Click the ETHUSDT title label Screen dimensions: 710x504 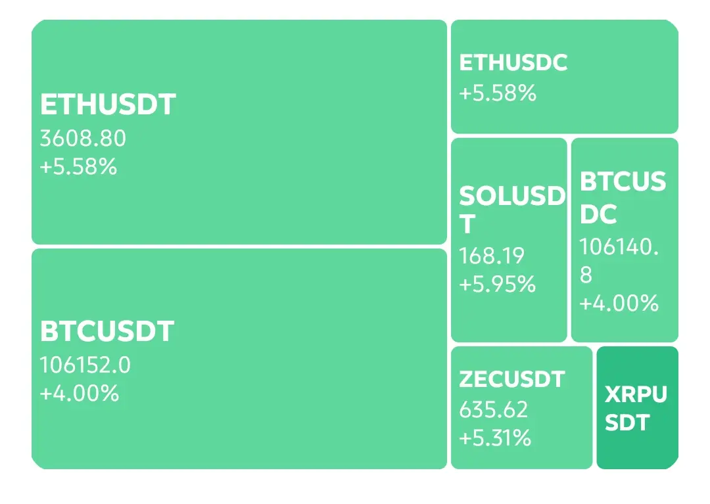point(108,104)
